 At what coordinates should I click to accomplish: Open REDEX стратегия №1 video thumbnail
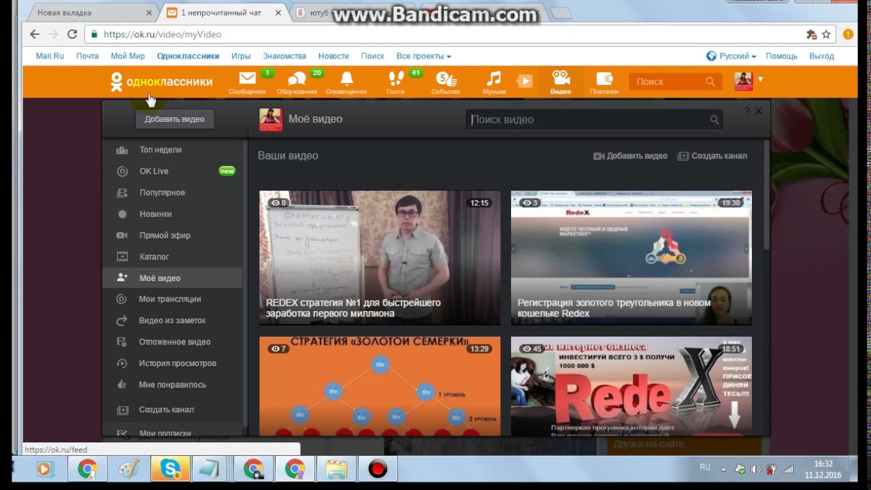pos(380,258)
